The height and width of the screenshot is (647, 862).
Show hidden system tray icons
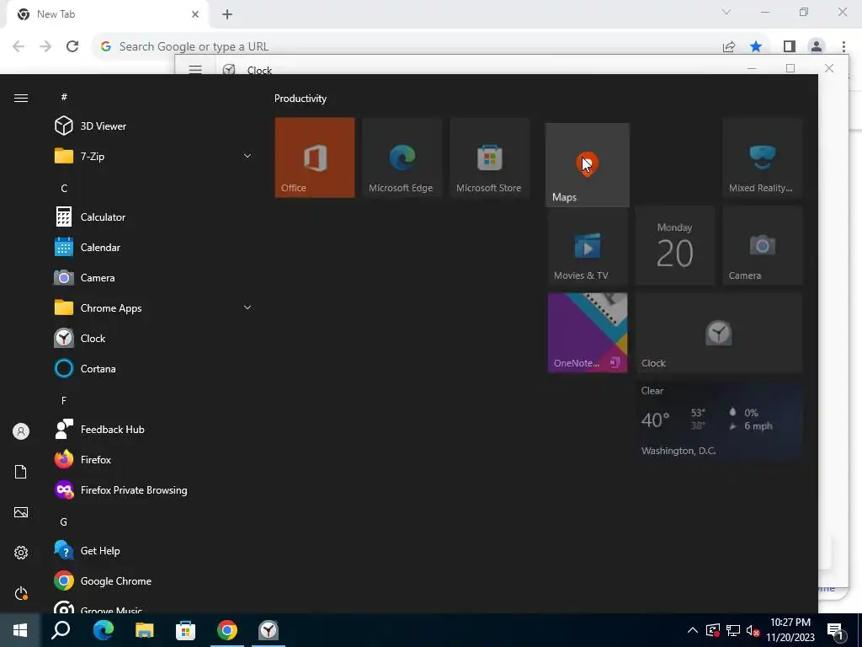[693, 630]
